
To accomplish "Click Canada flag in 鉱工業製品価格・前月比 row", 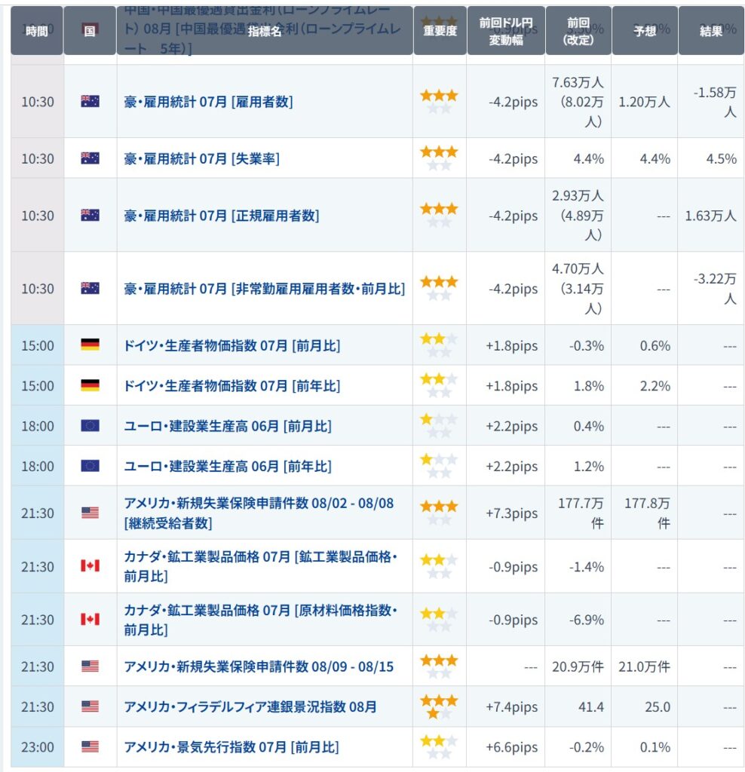I will [x=90, y=565].
